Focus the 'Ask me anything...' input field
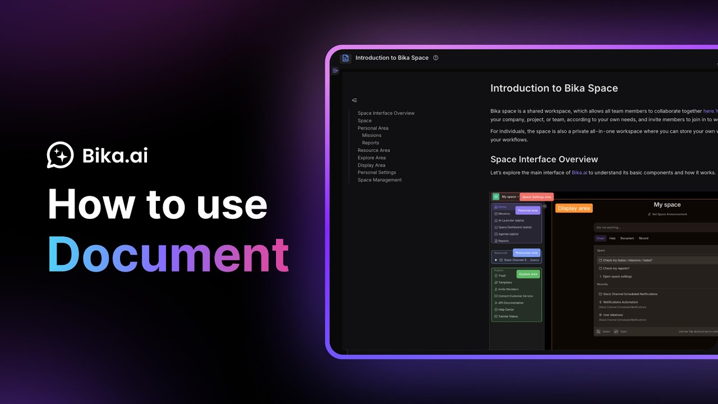The width and height of the screenshot is (718, 404). (656, 228)
